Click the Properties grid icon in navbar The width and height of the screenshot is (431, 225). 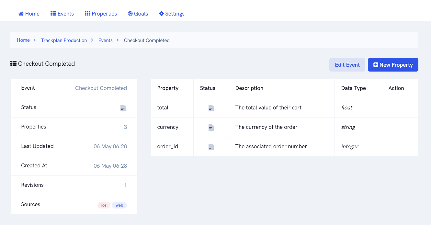pos(87,14)
